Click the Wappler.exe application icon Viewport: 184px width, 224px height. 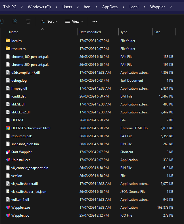pyautogui.click(x=8, y=208)
